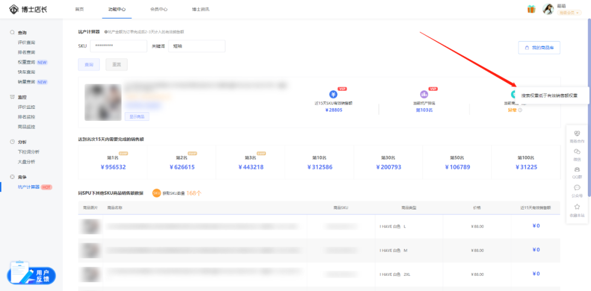Screen dimensions: 591x291
Task: Click the 查询 search button
Action: (x=89, y=65)
